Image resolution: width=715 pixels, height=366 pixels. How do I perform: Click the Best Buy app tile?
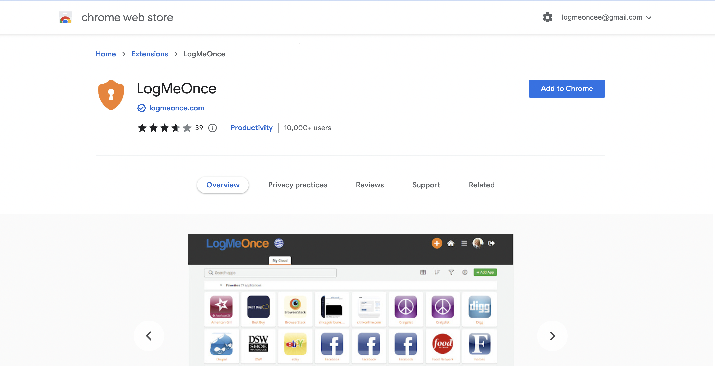click(258, 309)
